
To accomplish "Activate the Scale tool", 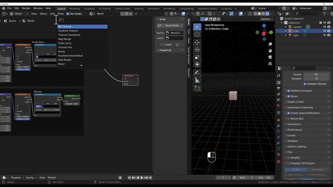I will click(x=197, y=57).
